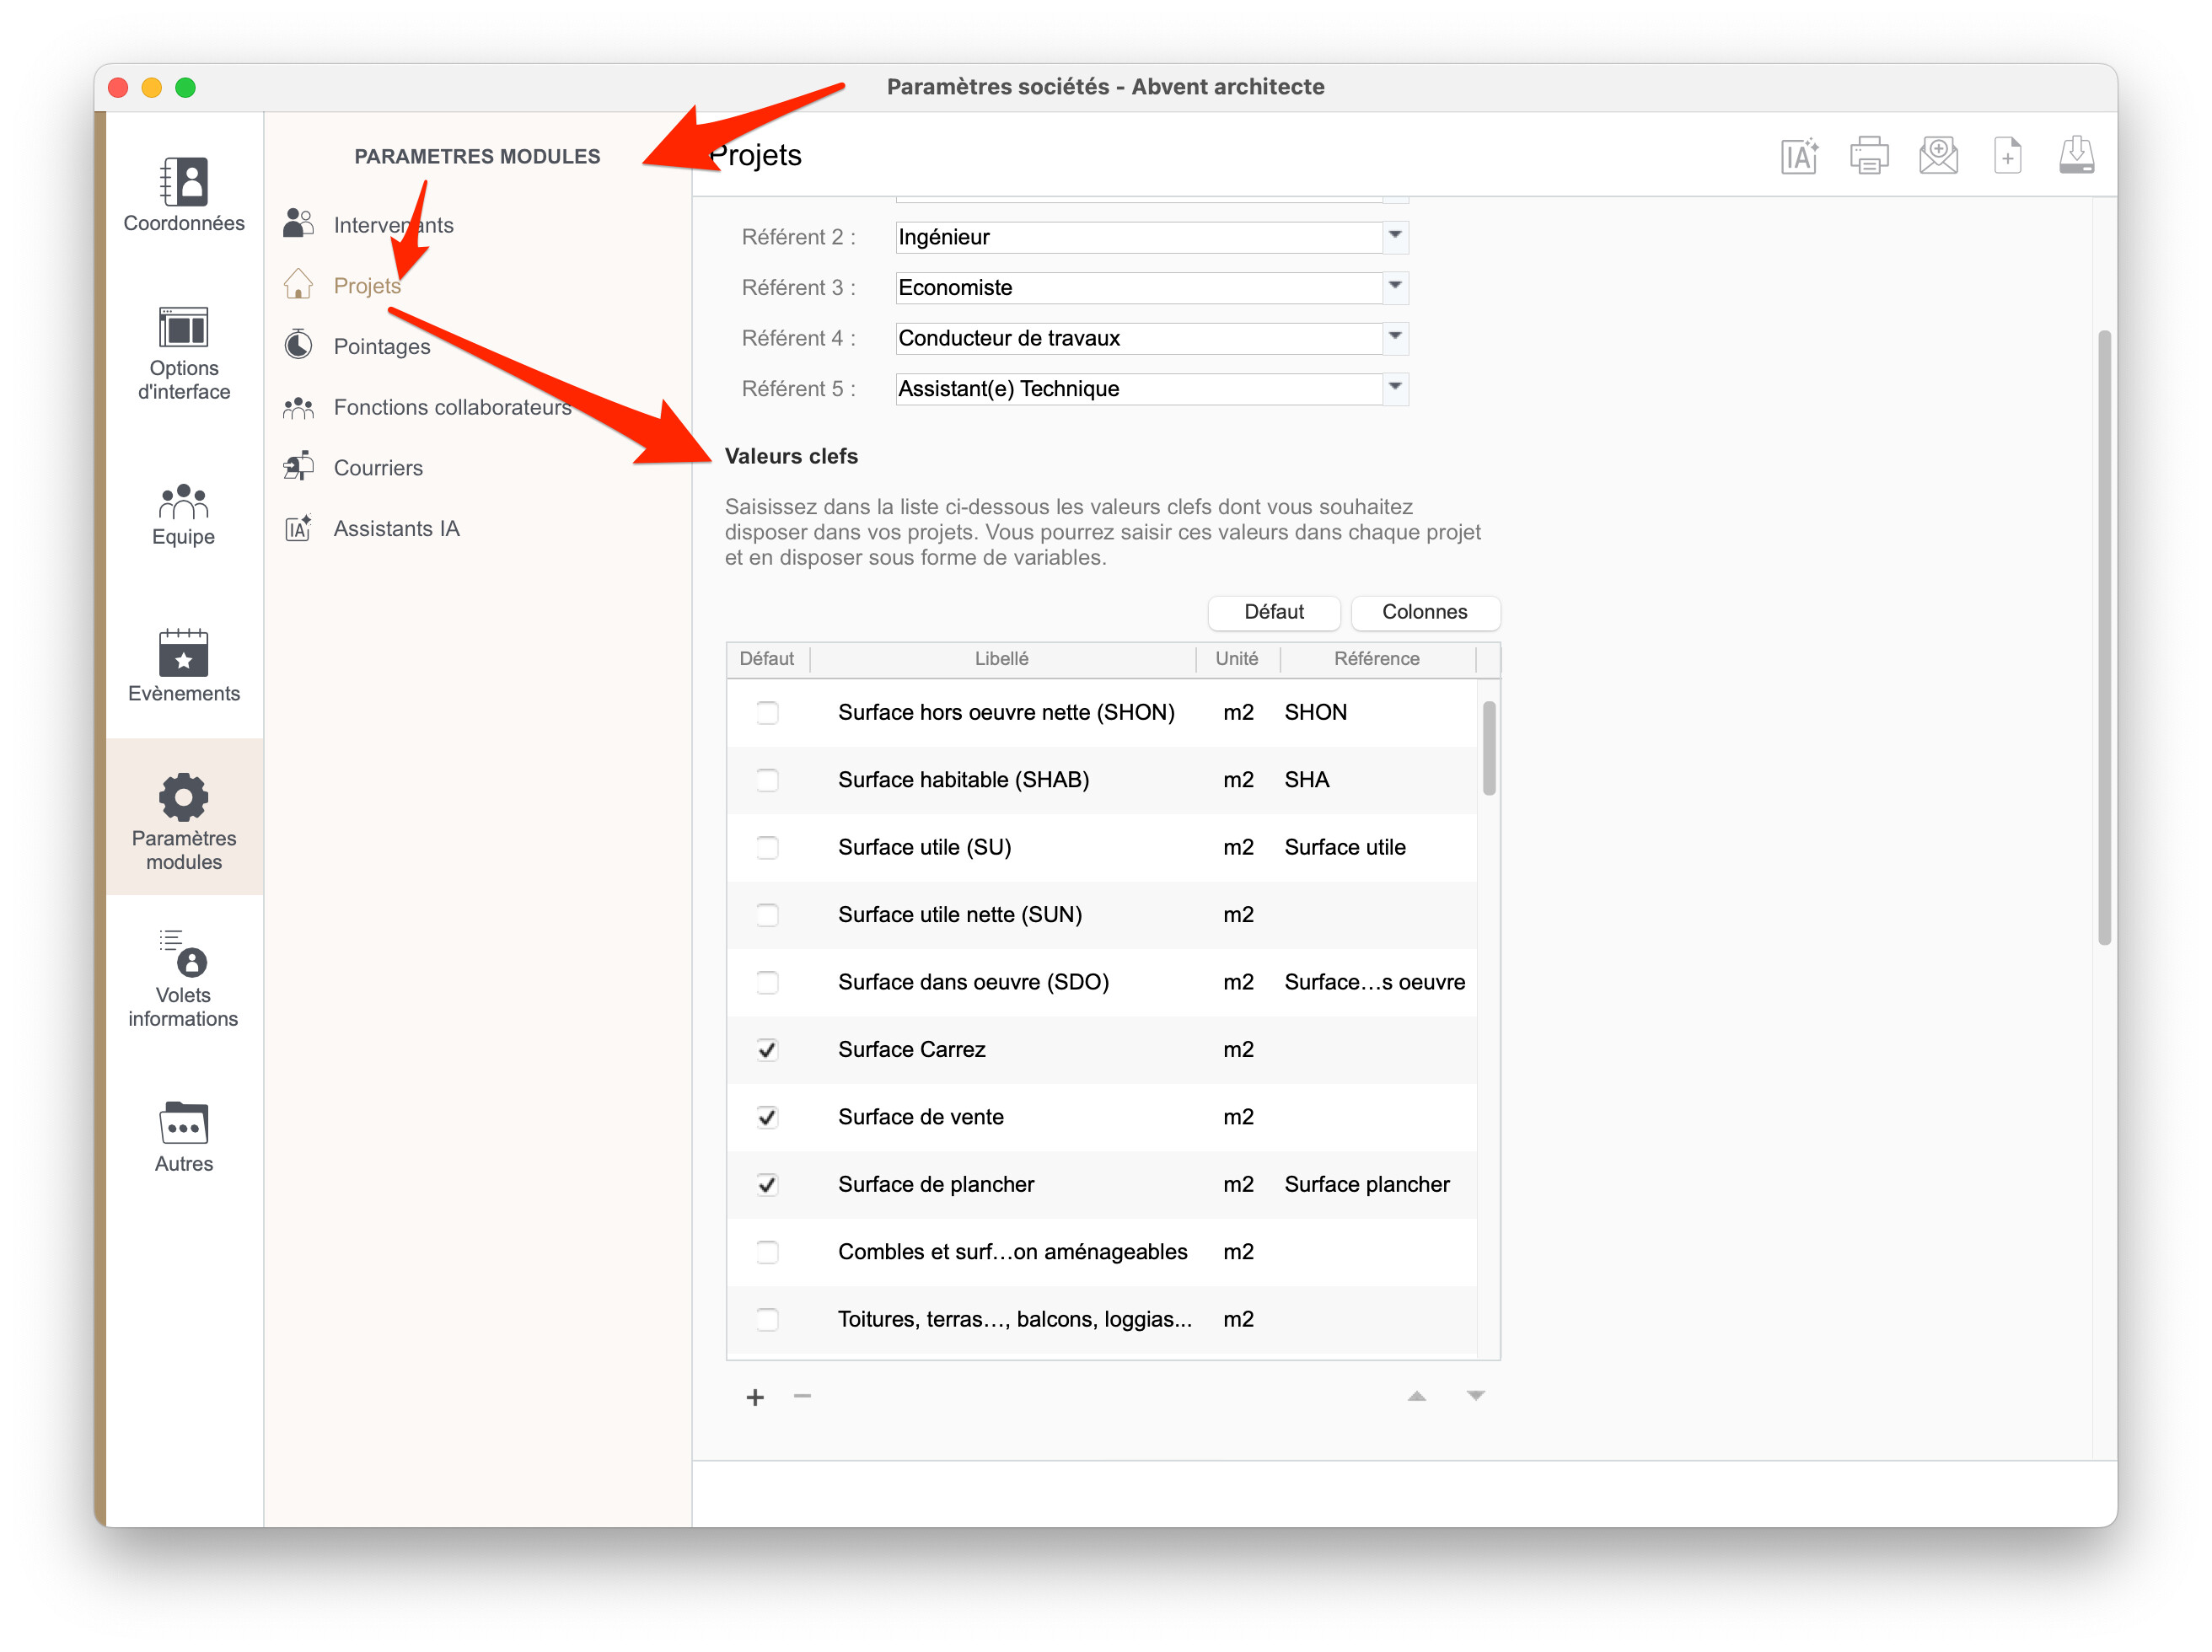Click the Economiste field of Référent 3

click(1139, 287)
